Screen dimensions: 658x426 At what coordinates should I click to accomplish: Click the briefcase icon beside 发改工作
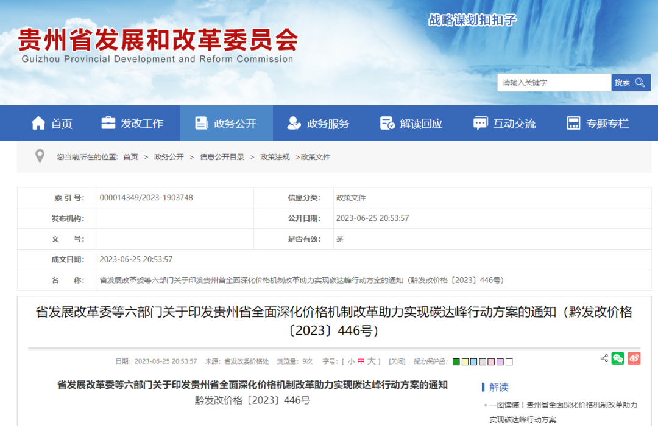point(108,123)
